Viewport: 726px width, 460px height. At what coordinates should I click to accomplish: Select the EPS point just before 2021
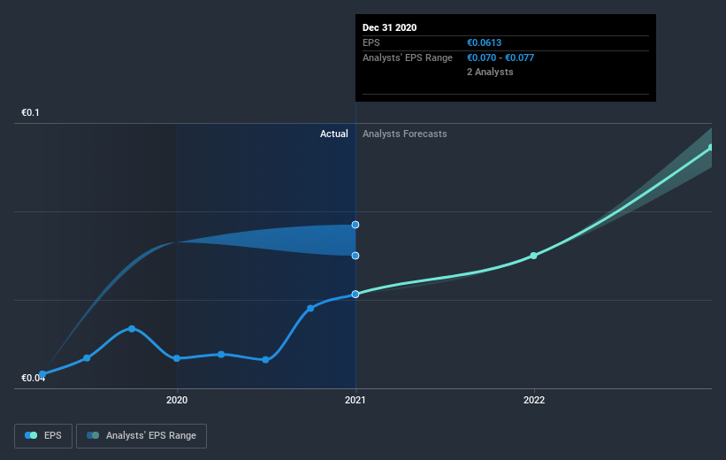[x=310, y=309]
